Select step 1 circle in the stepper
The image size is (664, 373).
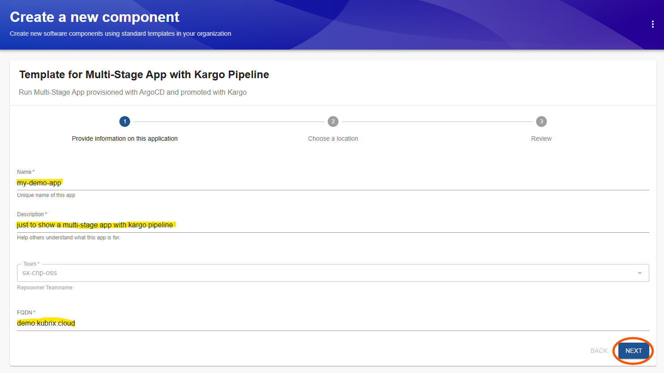coord(125,122)
